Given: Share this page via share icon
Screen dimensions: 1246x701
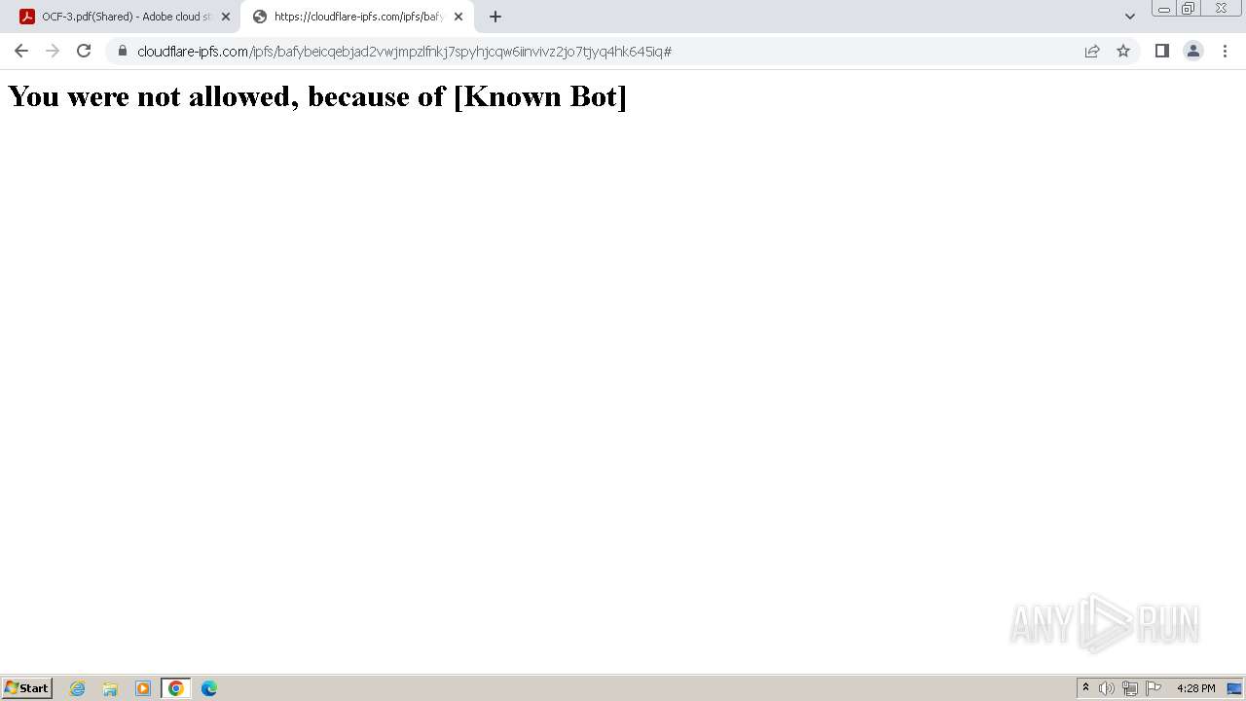Looking at the screenshot, I should (x=1092, y=51).
